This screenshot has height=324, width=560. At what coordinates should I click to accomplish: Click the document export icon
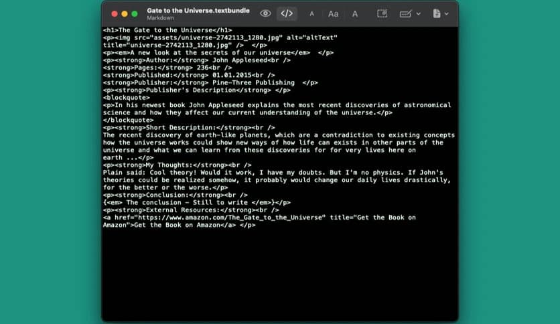[437, 13]
